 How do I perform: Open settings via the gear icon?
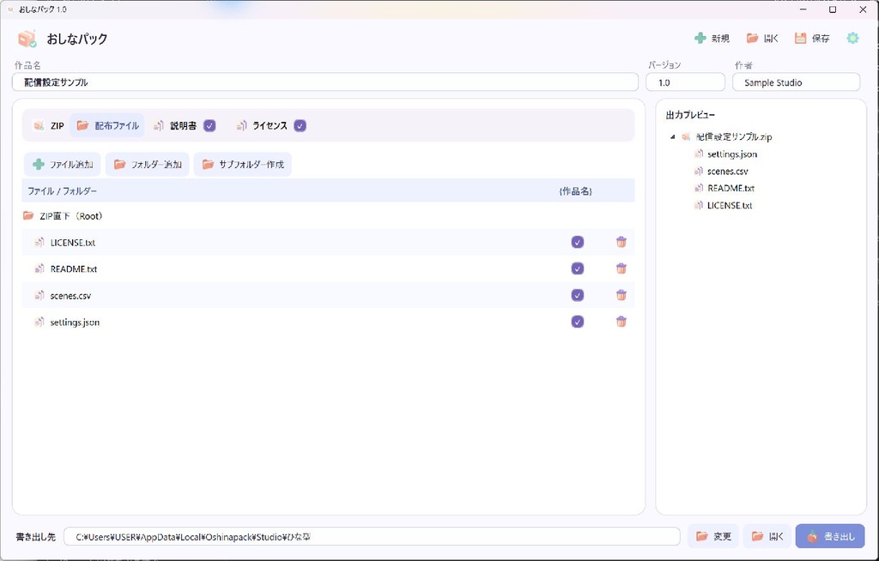(852, 38)
